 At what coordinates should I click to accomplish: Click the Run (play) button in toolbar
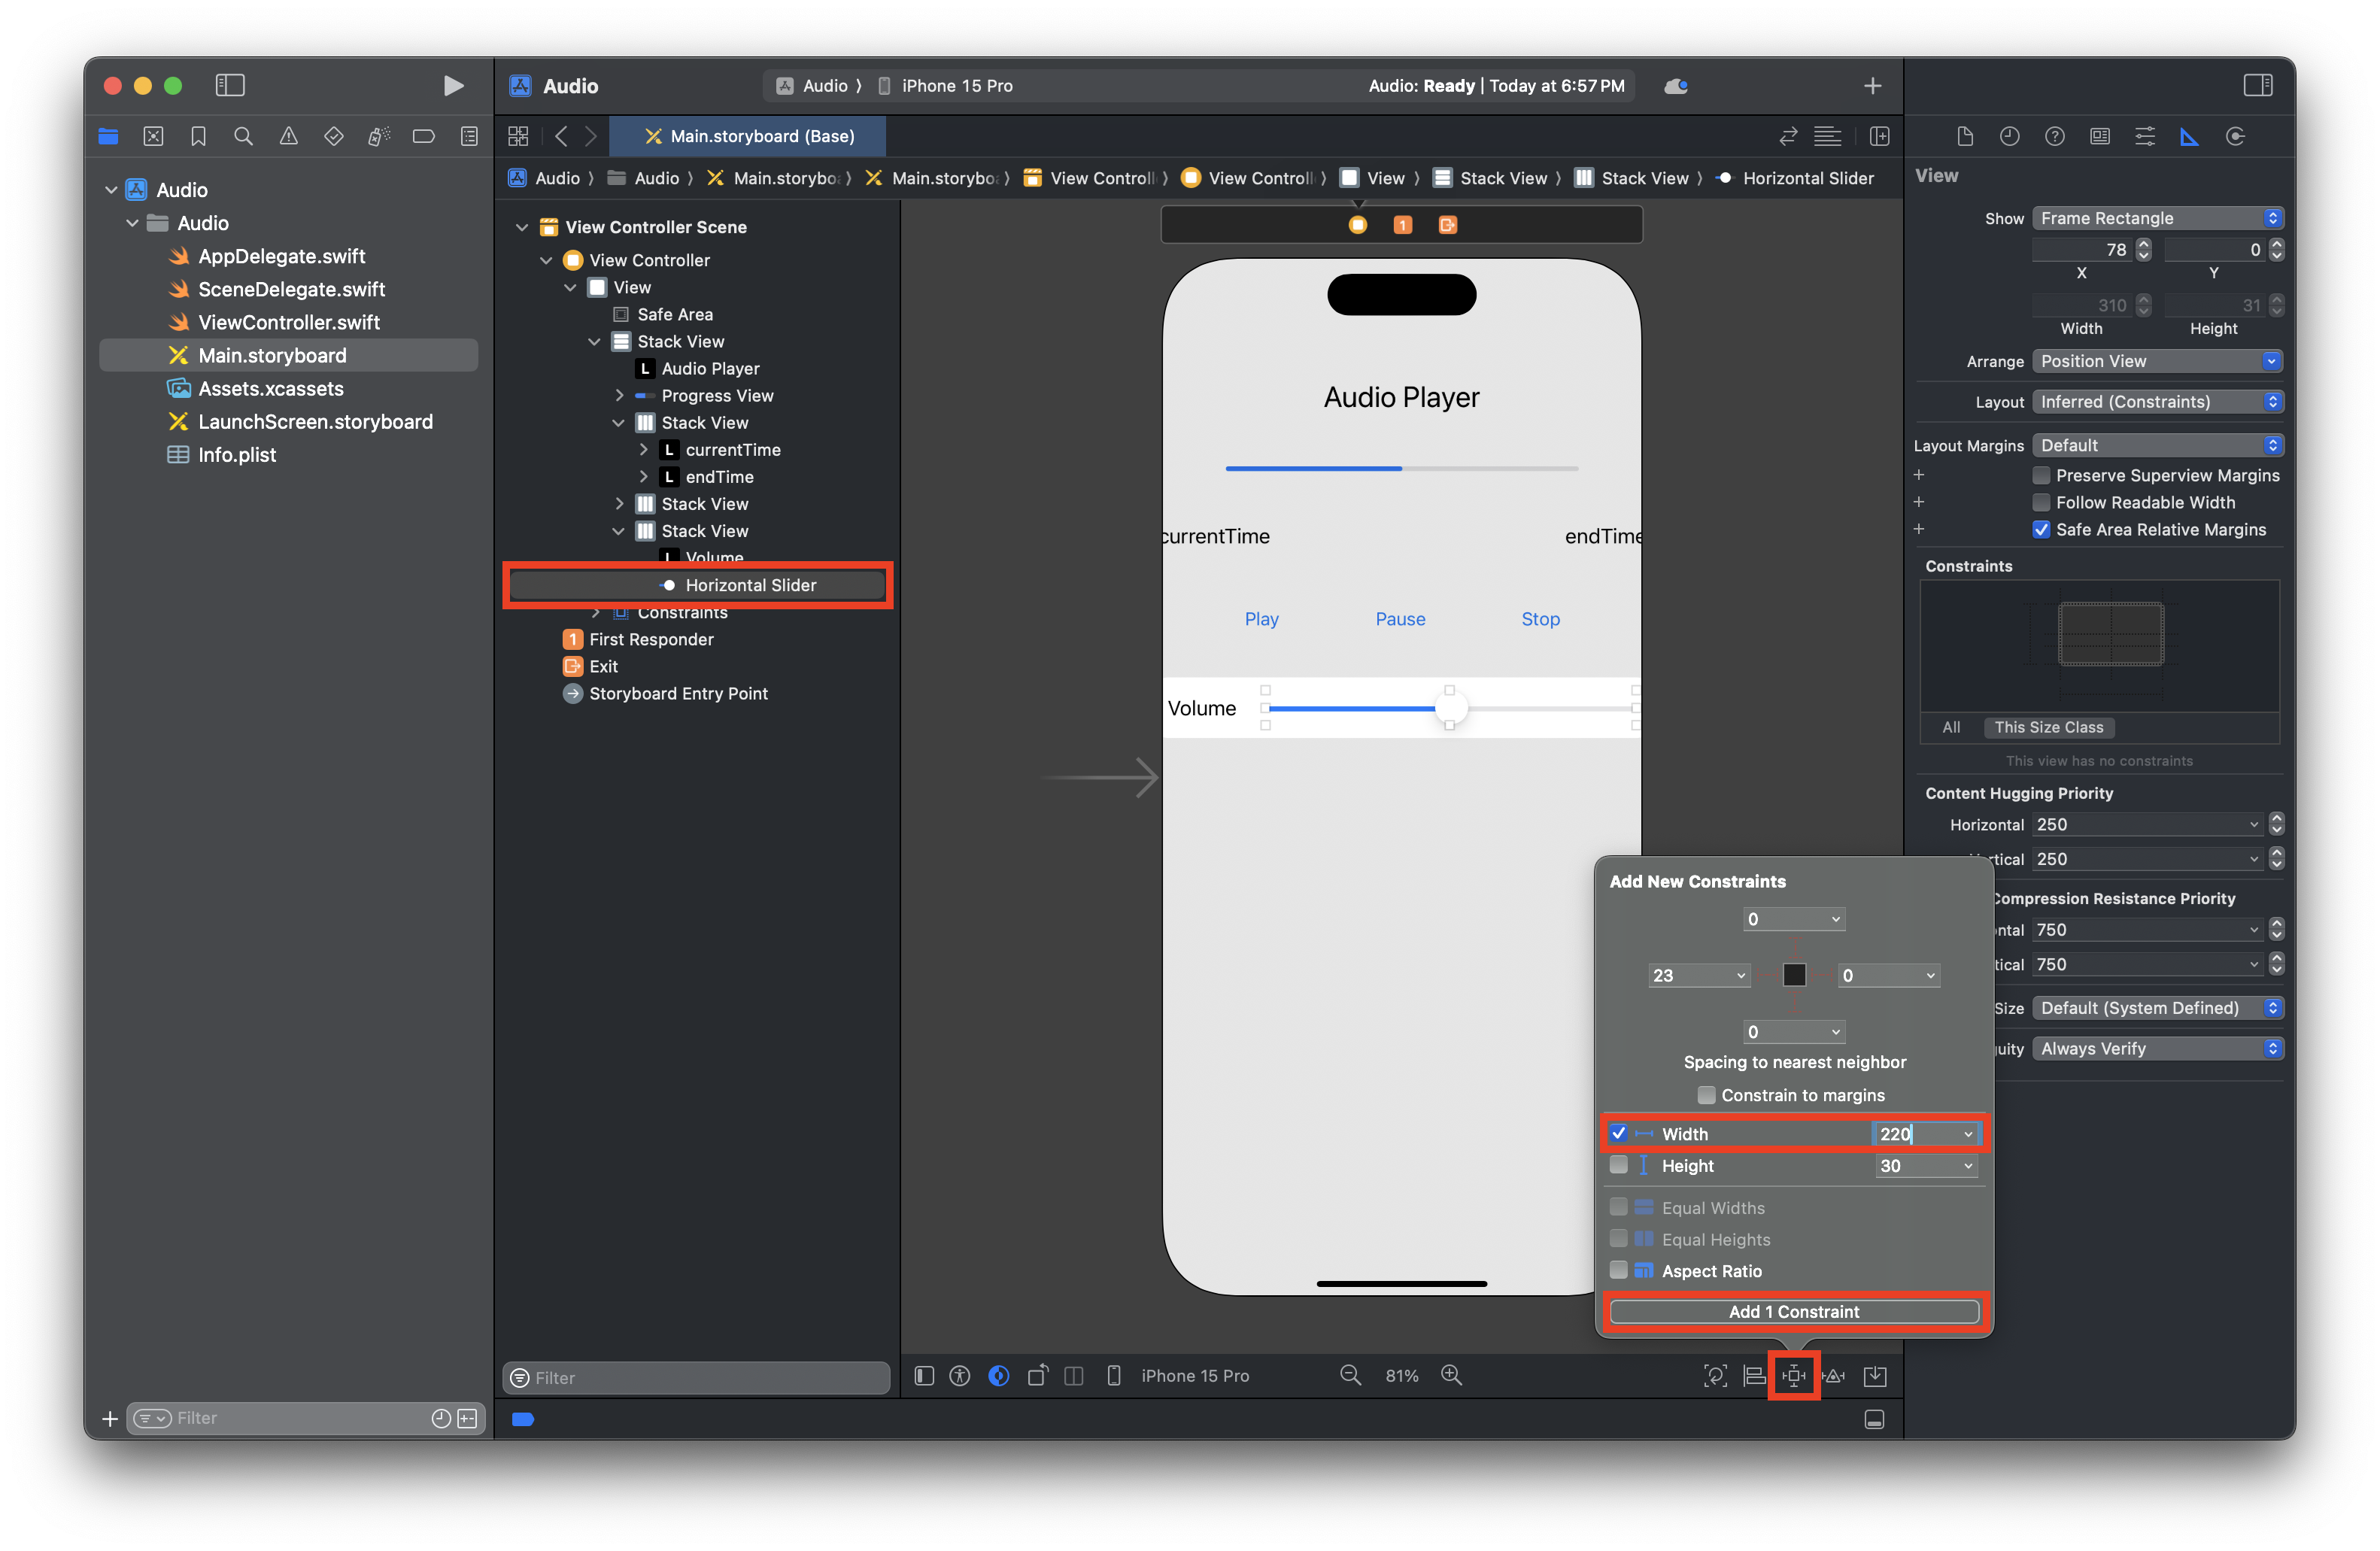pyautogui.click(x=453, y=86)
